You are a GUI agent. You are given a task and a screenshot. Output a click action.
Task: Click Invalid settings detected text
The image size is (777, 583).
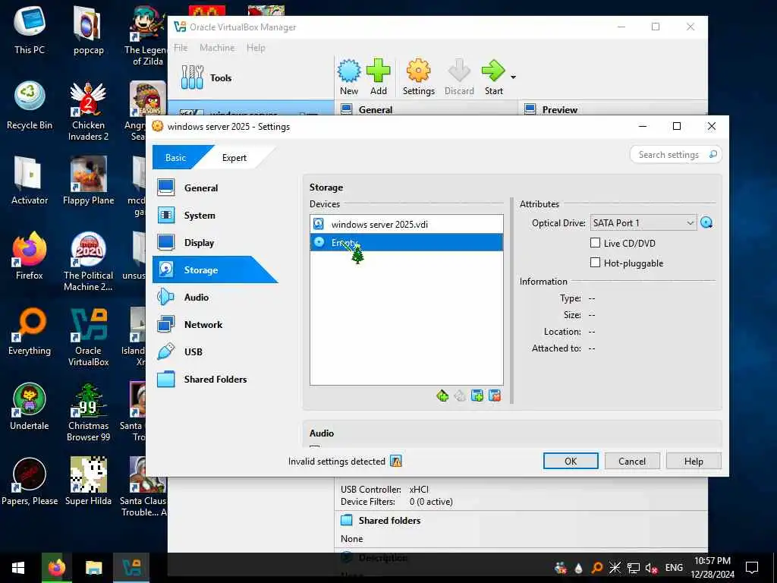[336, 461]
